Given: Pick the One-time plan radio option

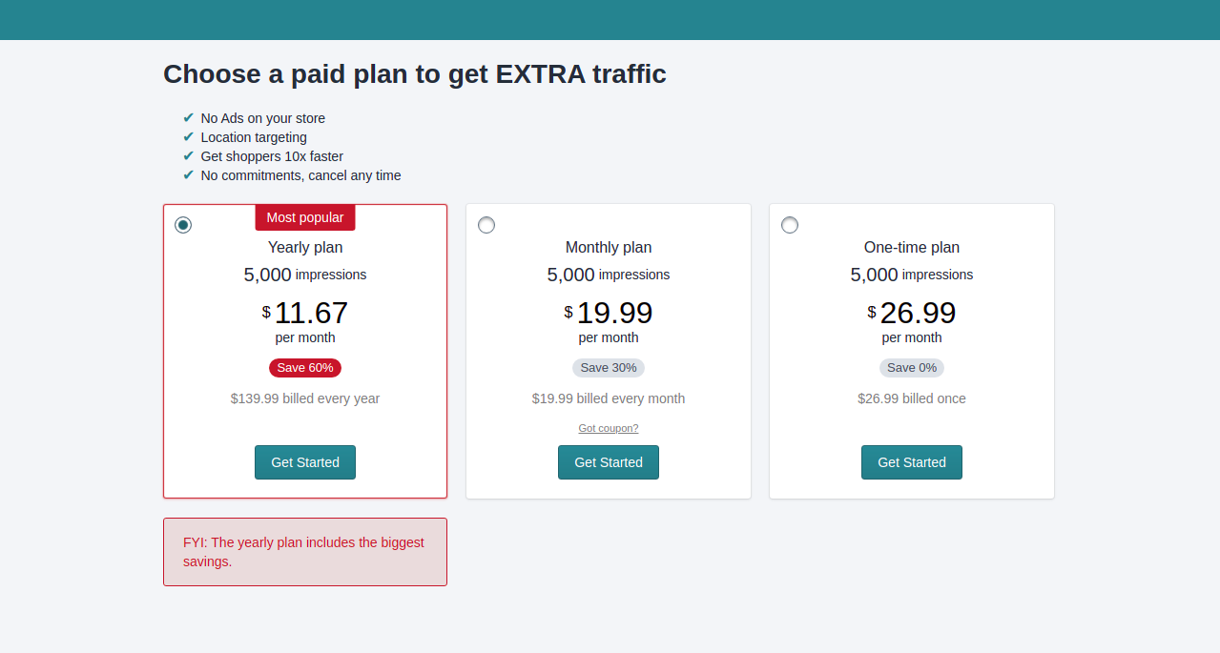Looking at the screenshot, I should [x=790, y=225].
